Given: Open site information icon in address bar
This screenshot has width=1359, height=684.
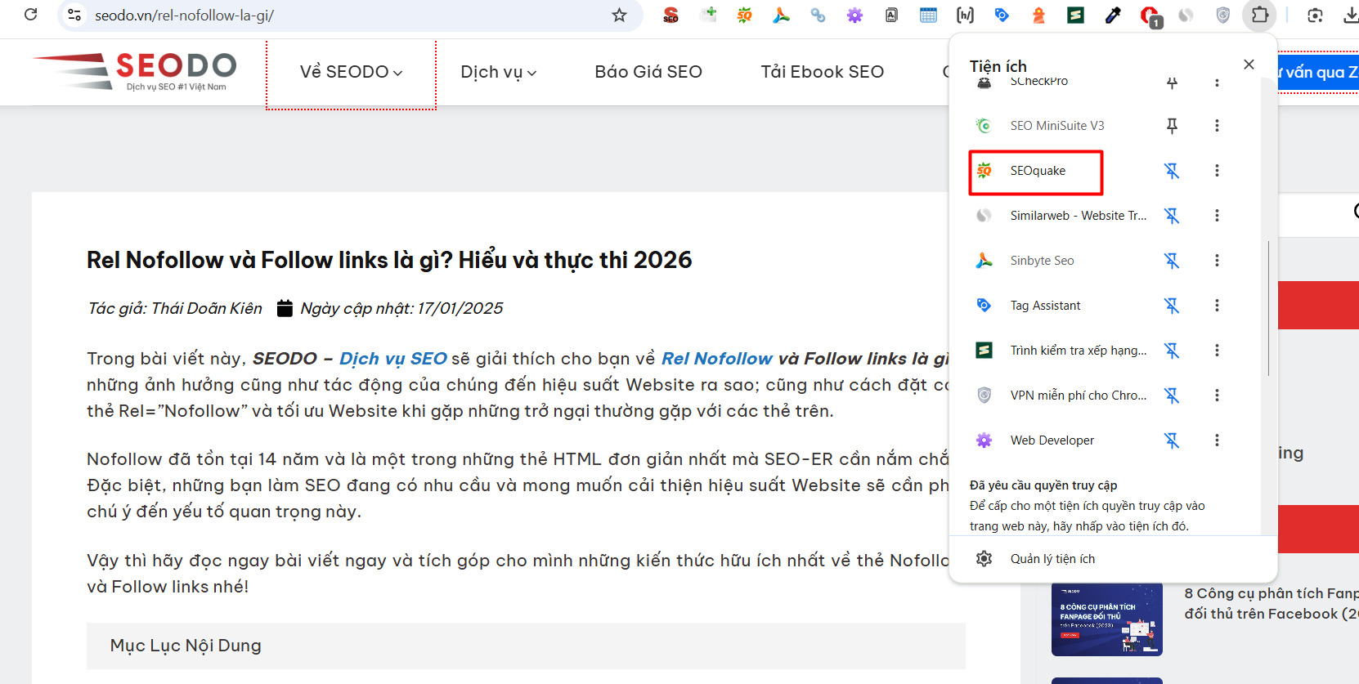Looking at the screenshot, I should click(74, 15).
